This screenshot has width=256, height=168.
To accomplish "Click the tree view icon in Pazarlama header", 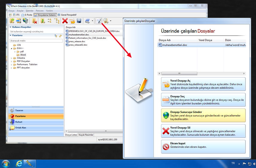I will 56,36.
